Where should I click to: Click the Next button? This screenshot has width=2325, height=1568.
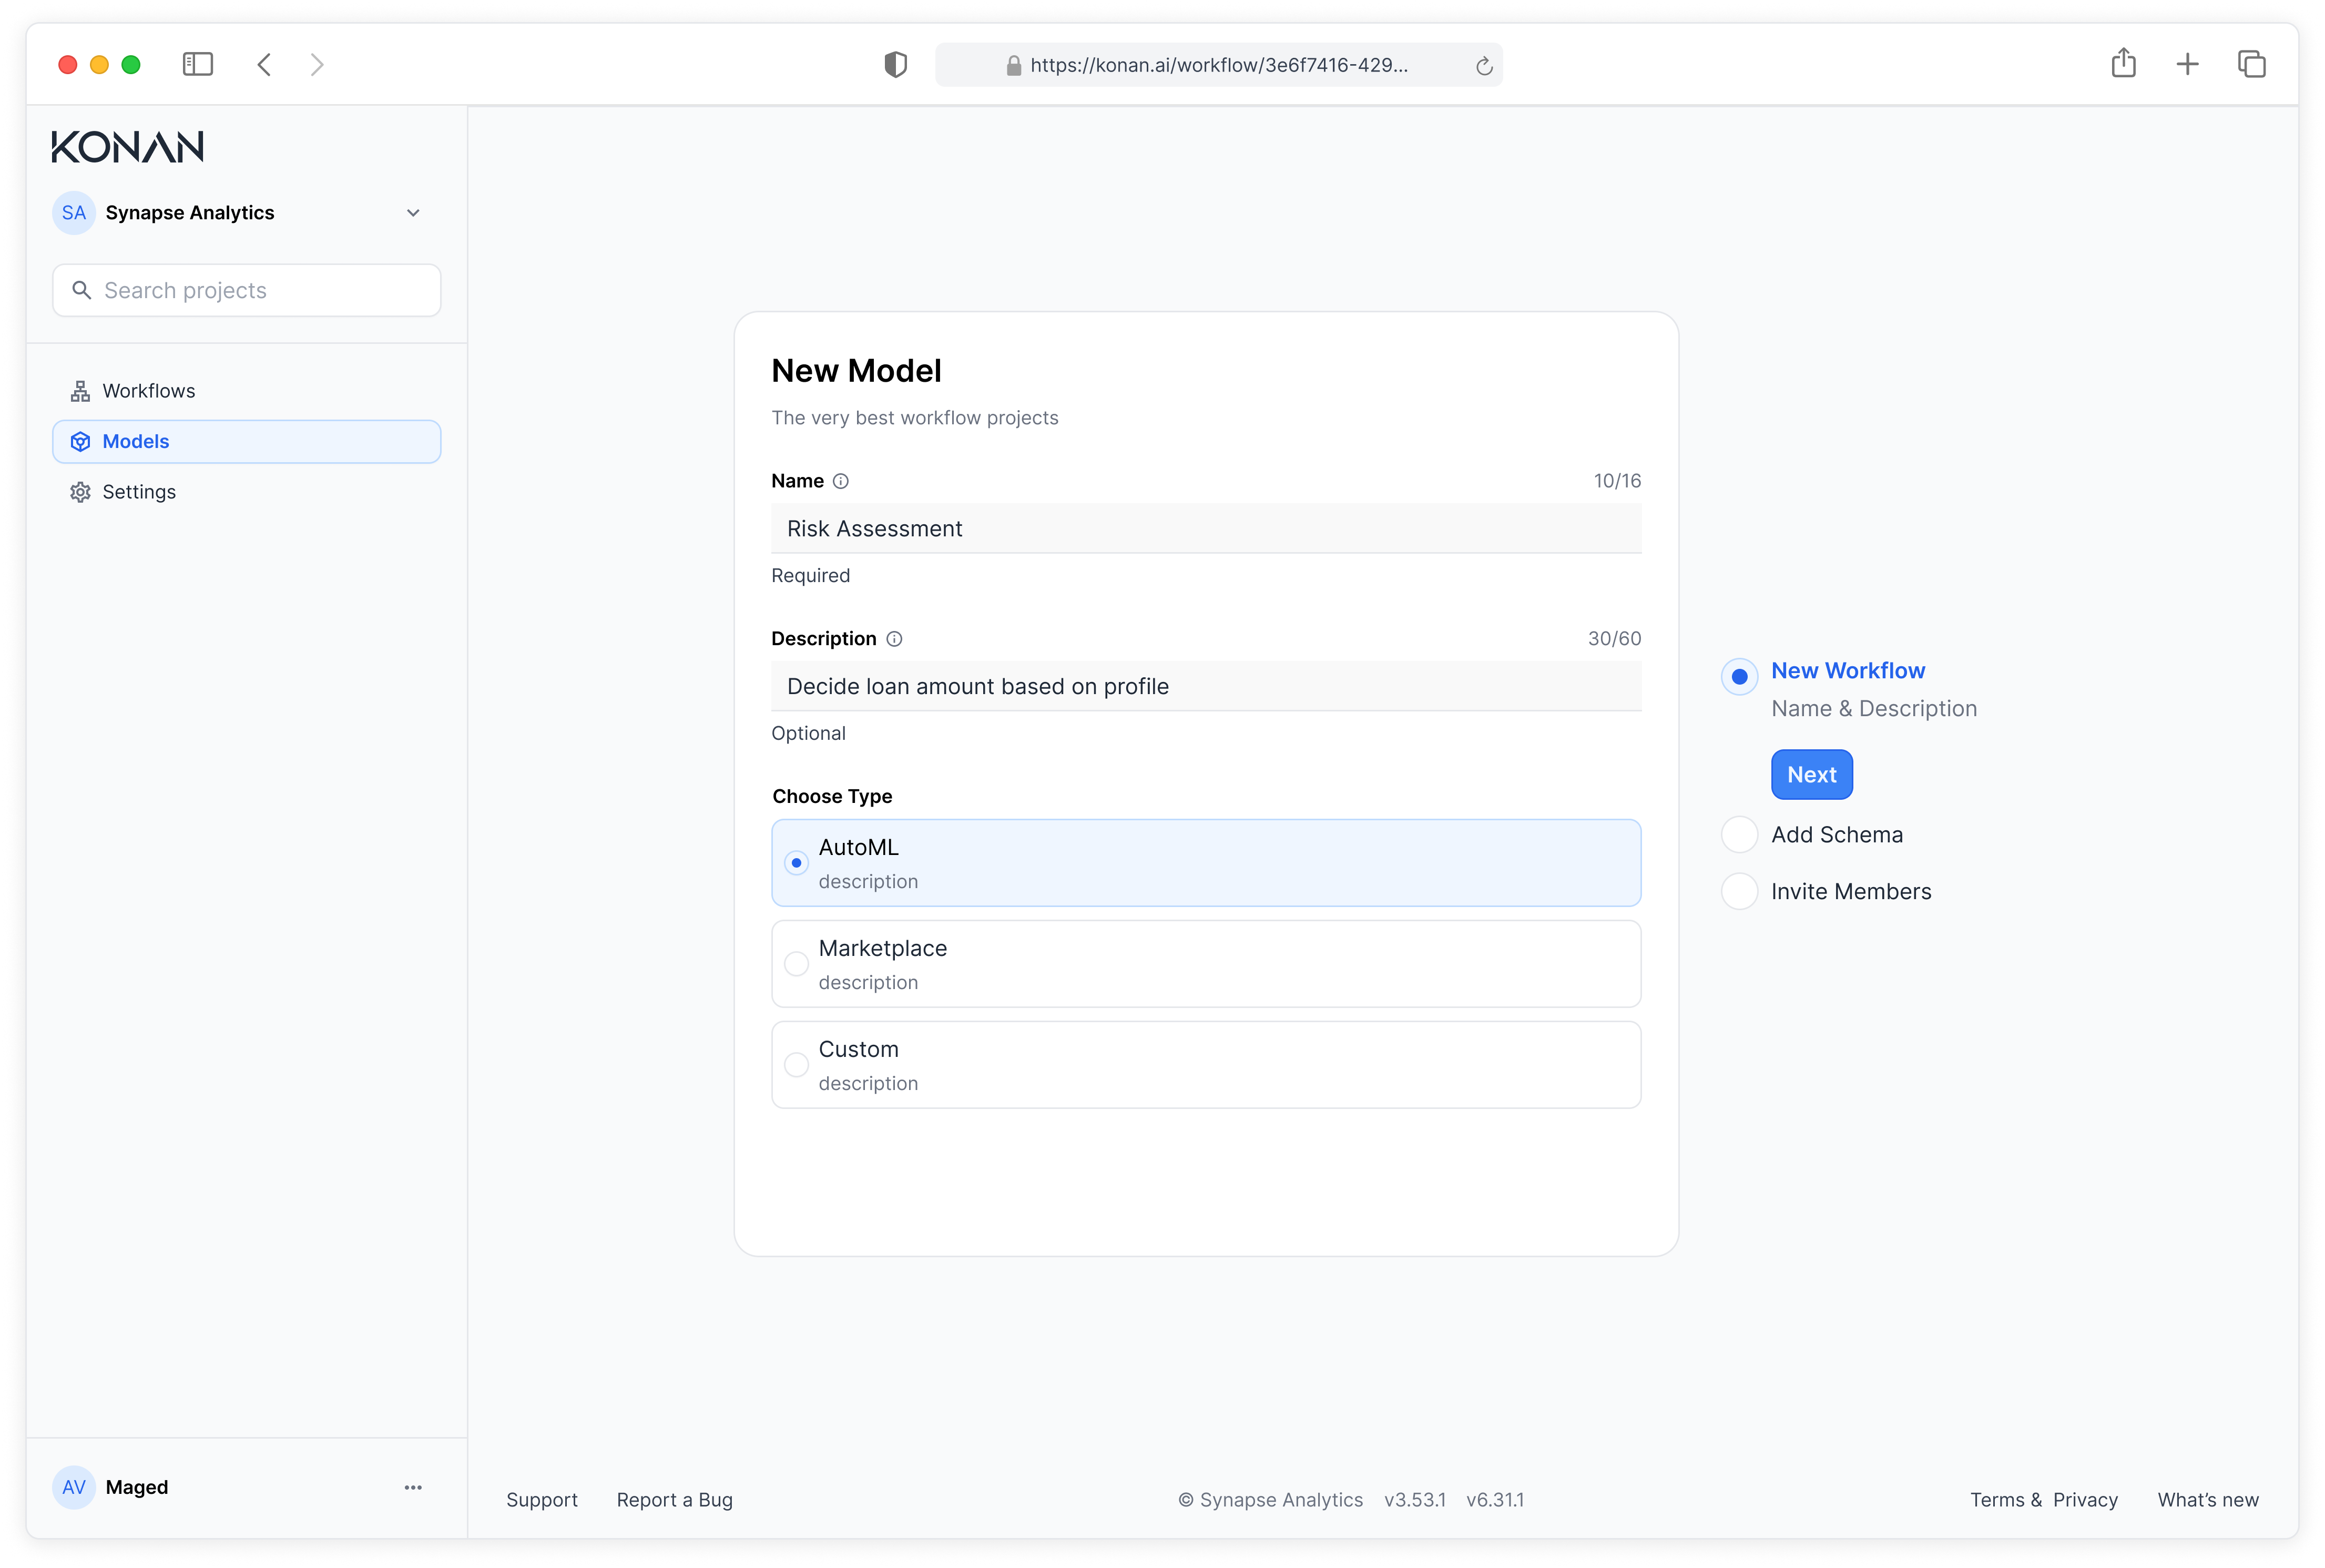(1811, 775)
